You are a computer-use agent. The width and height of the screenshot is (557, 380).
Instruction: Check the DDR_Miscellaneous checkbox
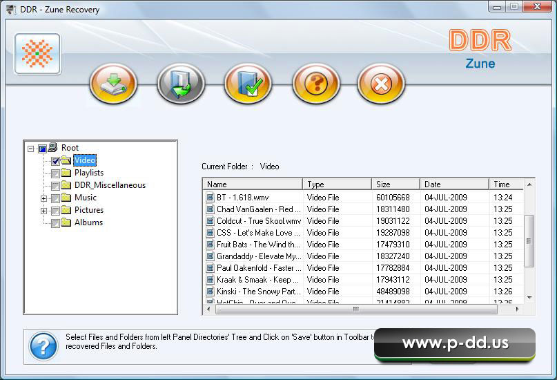coord(55,186)
